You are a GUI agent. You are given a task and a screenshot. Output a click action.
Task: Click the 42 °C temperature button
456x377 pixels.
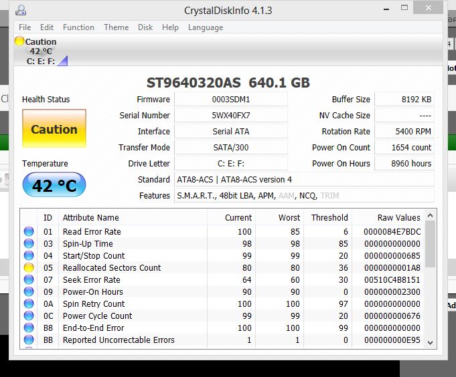tap(54, 185)
